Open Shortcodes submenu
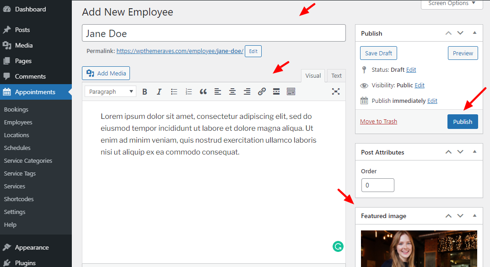Viewport: 490px width, 267px height. [19, 199]
